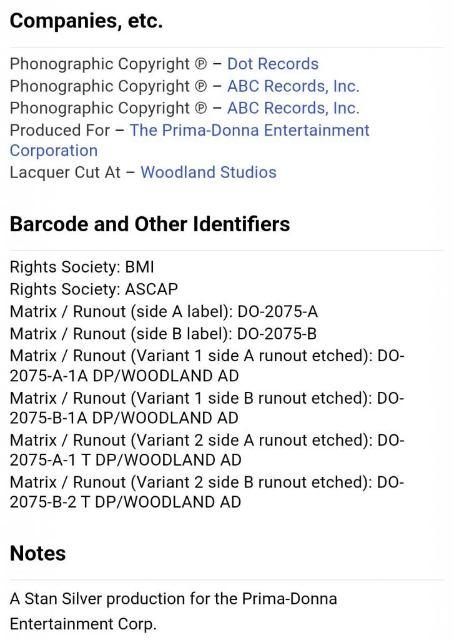Click Variant 2 side B runout entry
This screenshot has height=640, width=454.
tap(207, 491)
